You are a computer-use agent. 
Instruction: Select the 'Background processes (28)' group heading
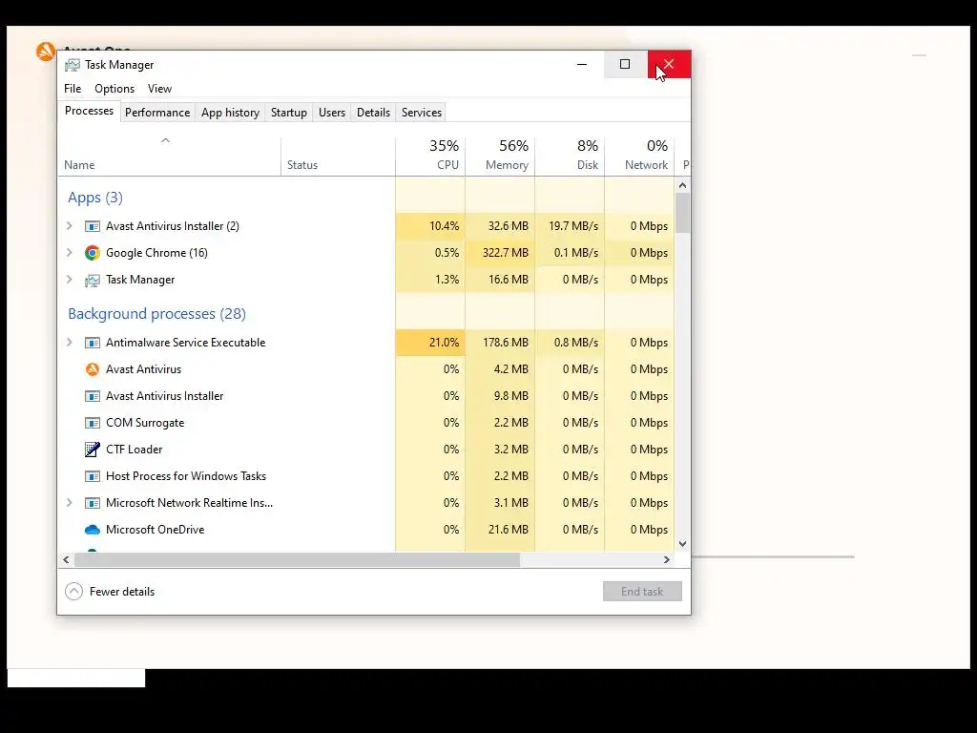coord(157,313)
